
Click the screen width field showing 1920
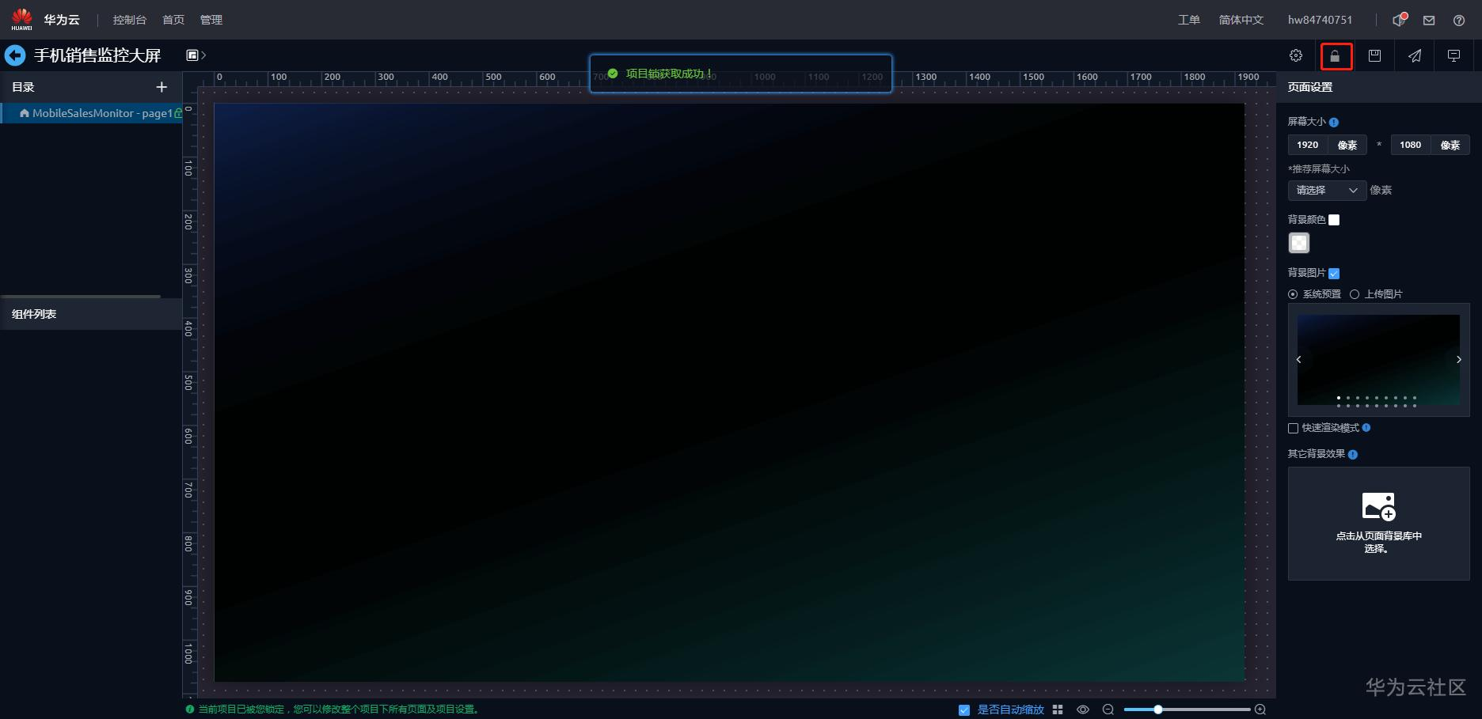coord(1308,145)
